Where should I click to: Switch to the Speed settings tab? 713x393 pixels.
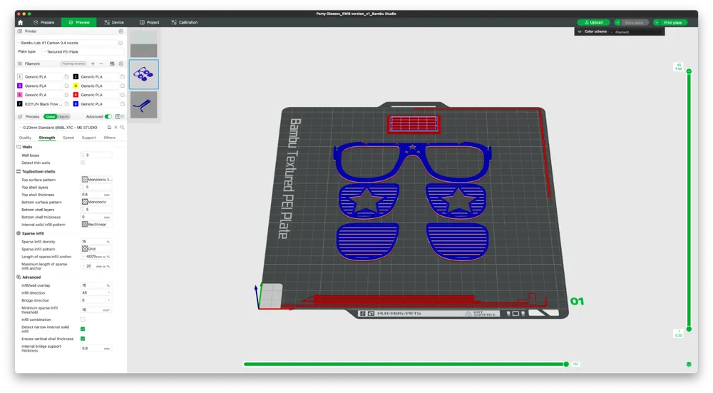pos(68,138)
